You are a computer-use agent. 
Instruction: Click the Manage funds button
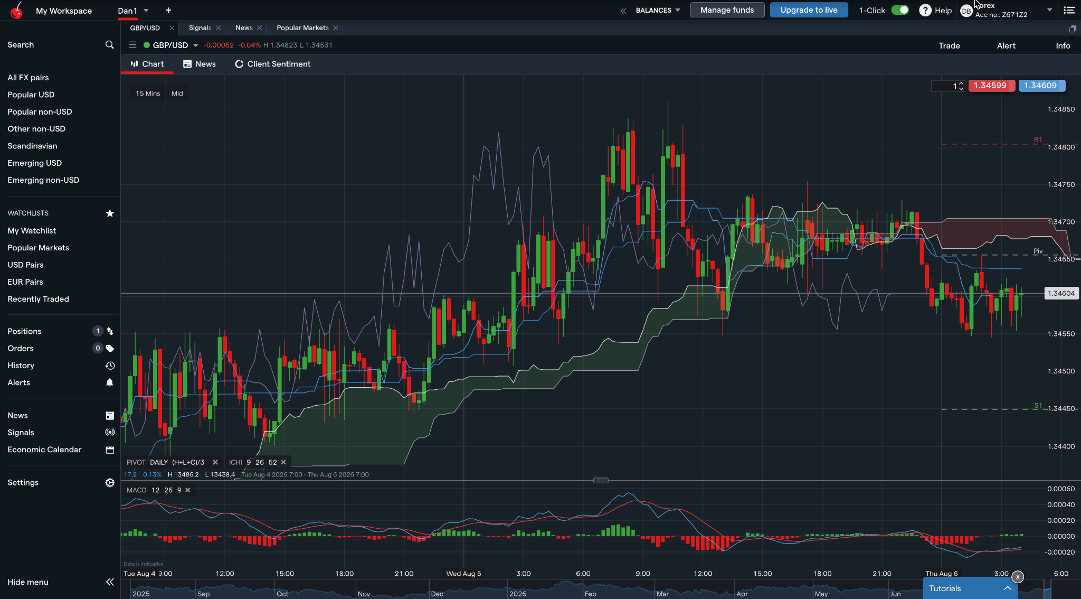[x=727, y=10]
